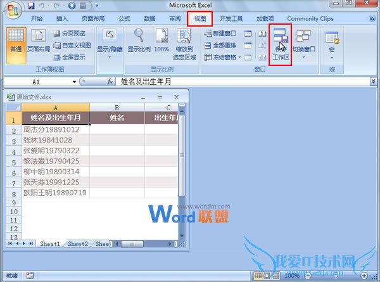Image resolution: width=380 pixels, height=282 pixels.
Task: Toggle 全屏显示 full screen mode
Action: coord(70,57)
